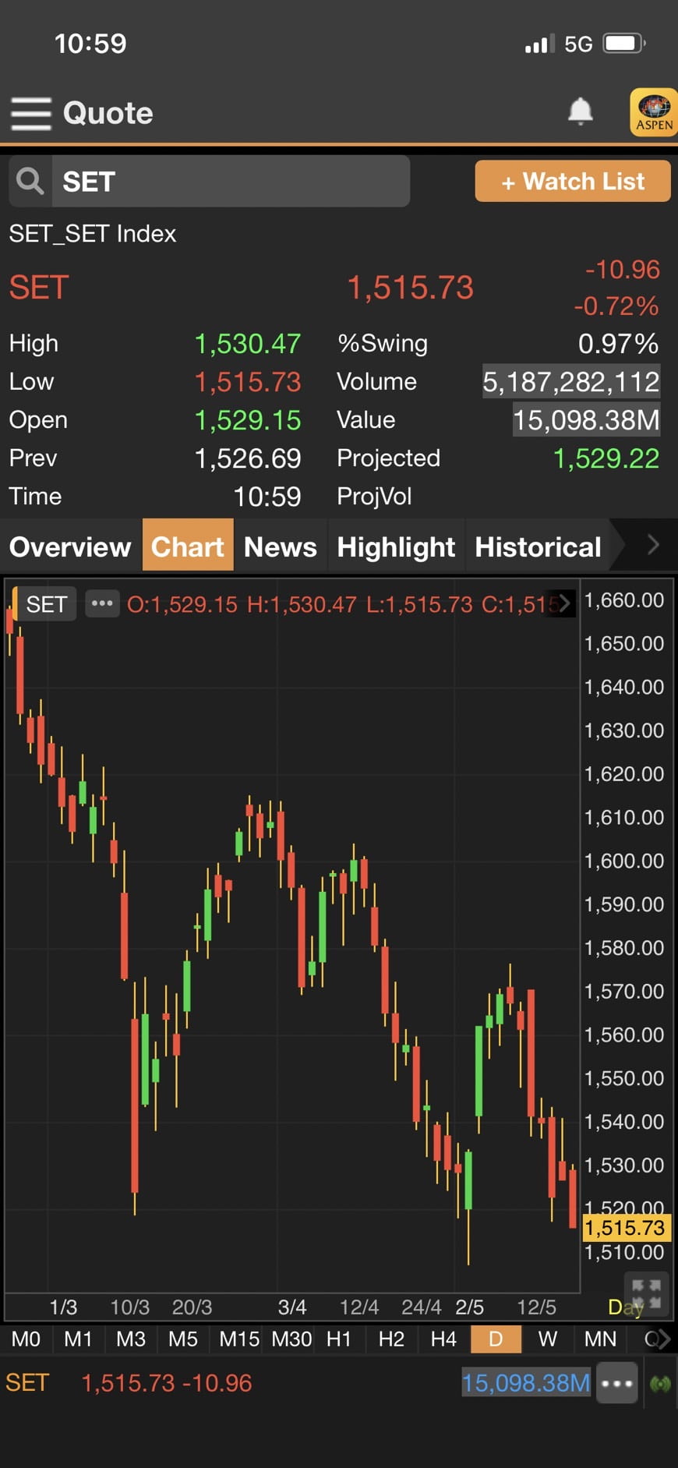Click the 1,515.73 yellow price marker
This screenshot has height=1468, width=678.
point(624,1228)
